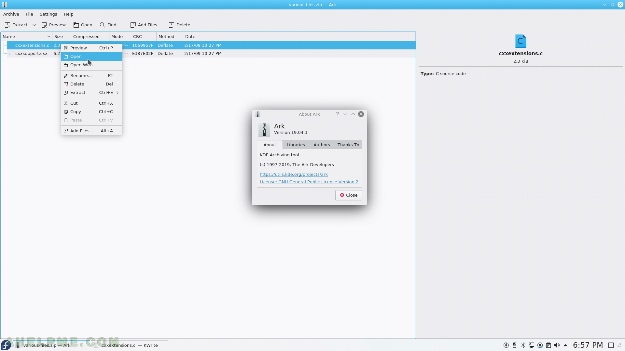Click the Copy icon in context menu
Viewport: 625px width, 351px height.
coord(66,112)
